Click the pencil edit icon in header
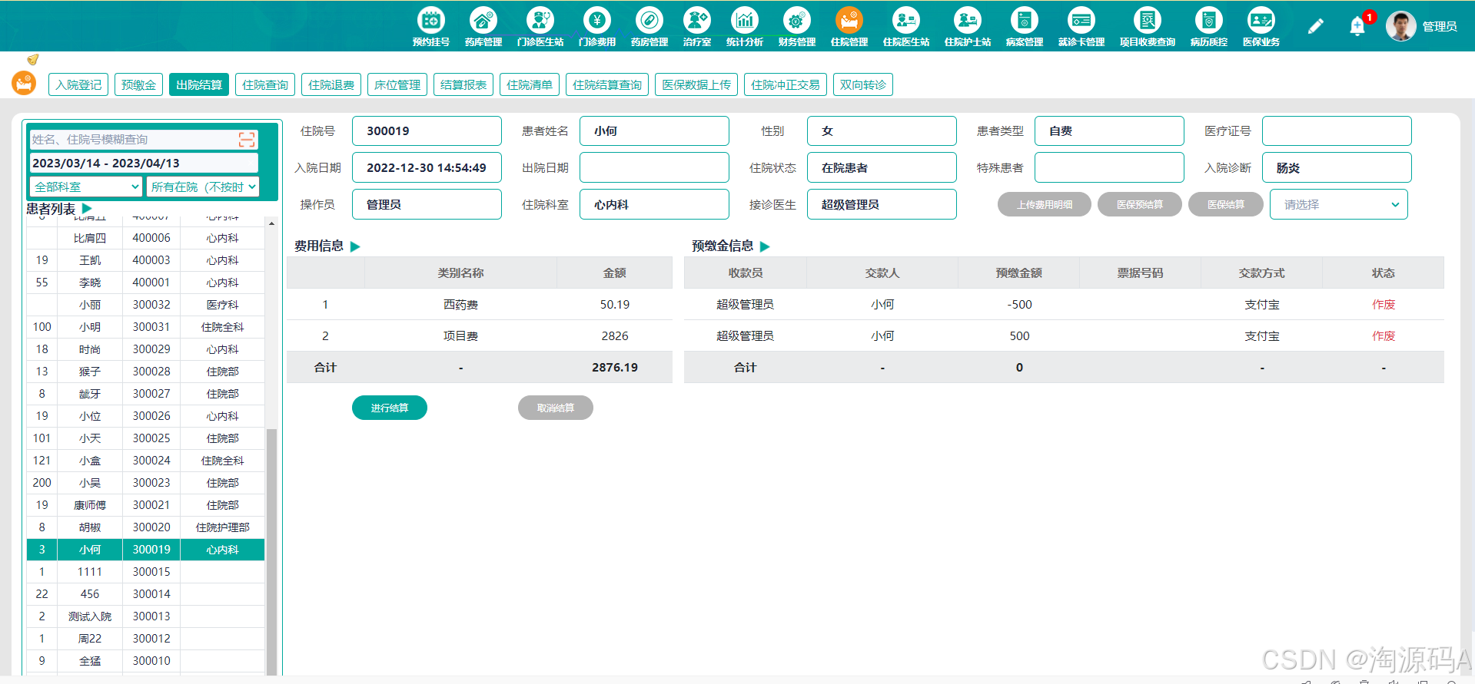1475x684 pixels. click(1316, 26)
